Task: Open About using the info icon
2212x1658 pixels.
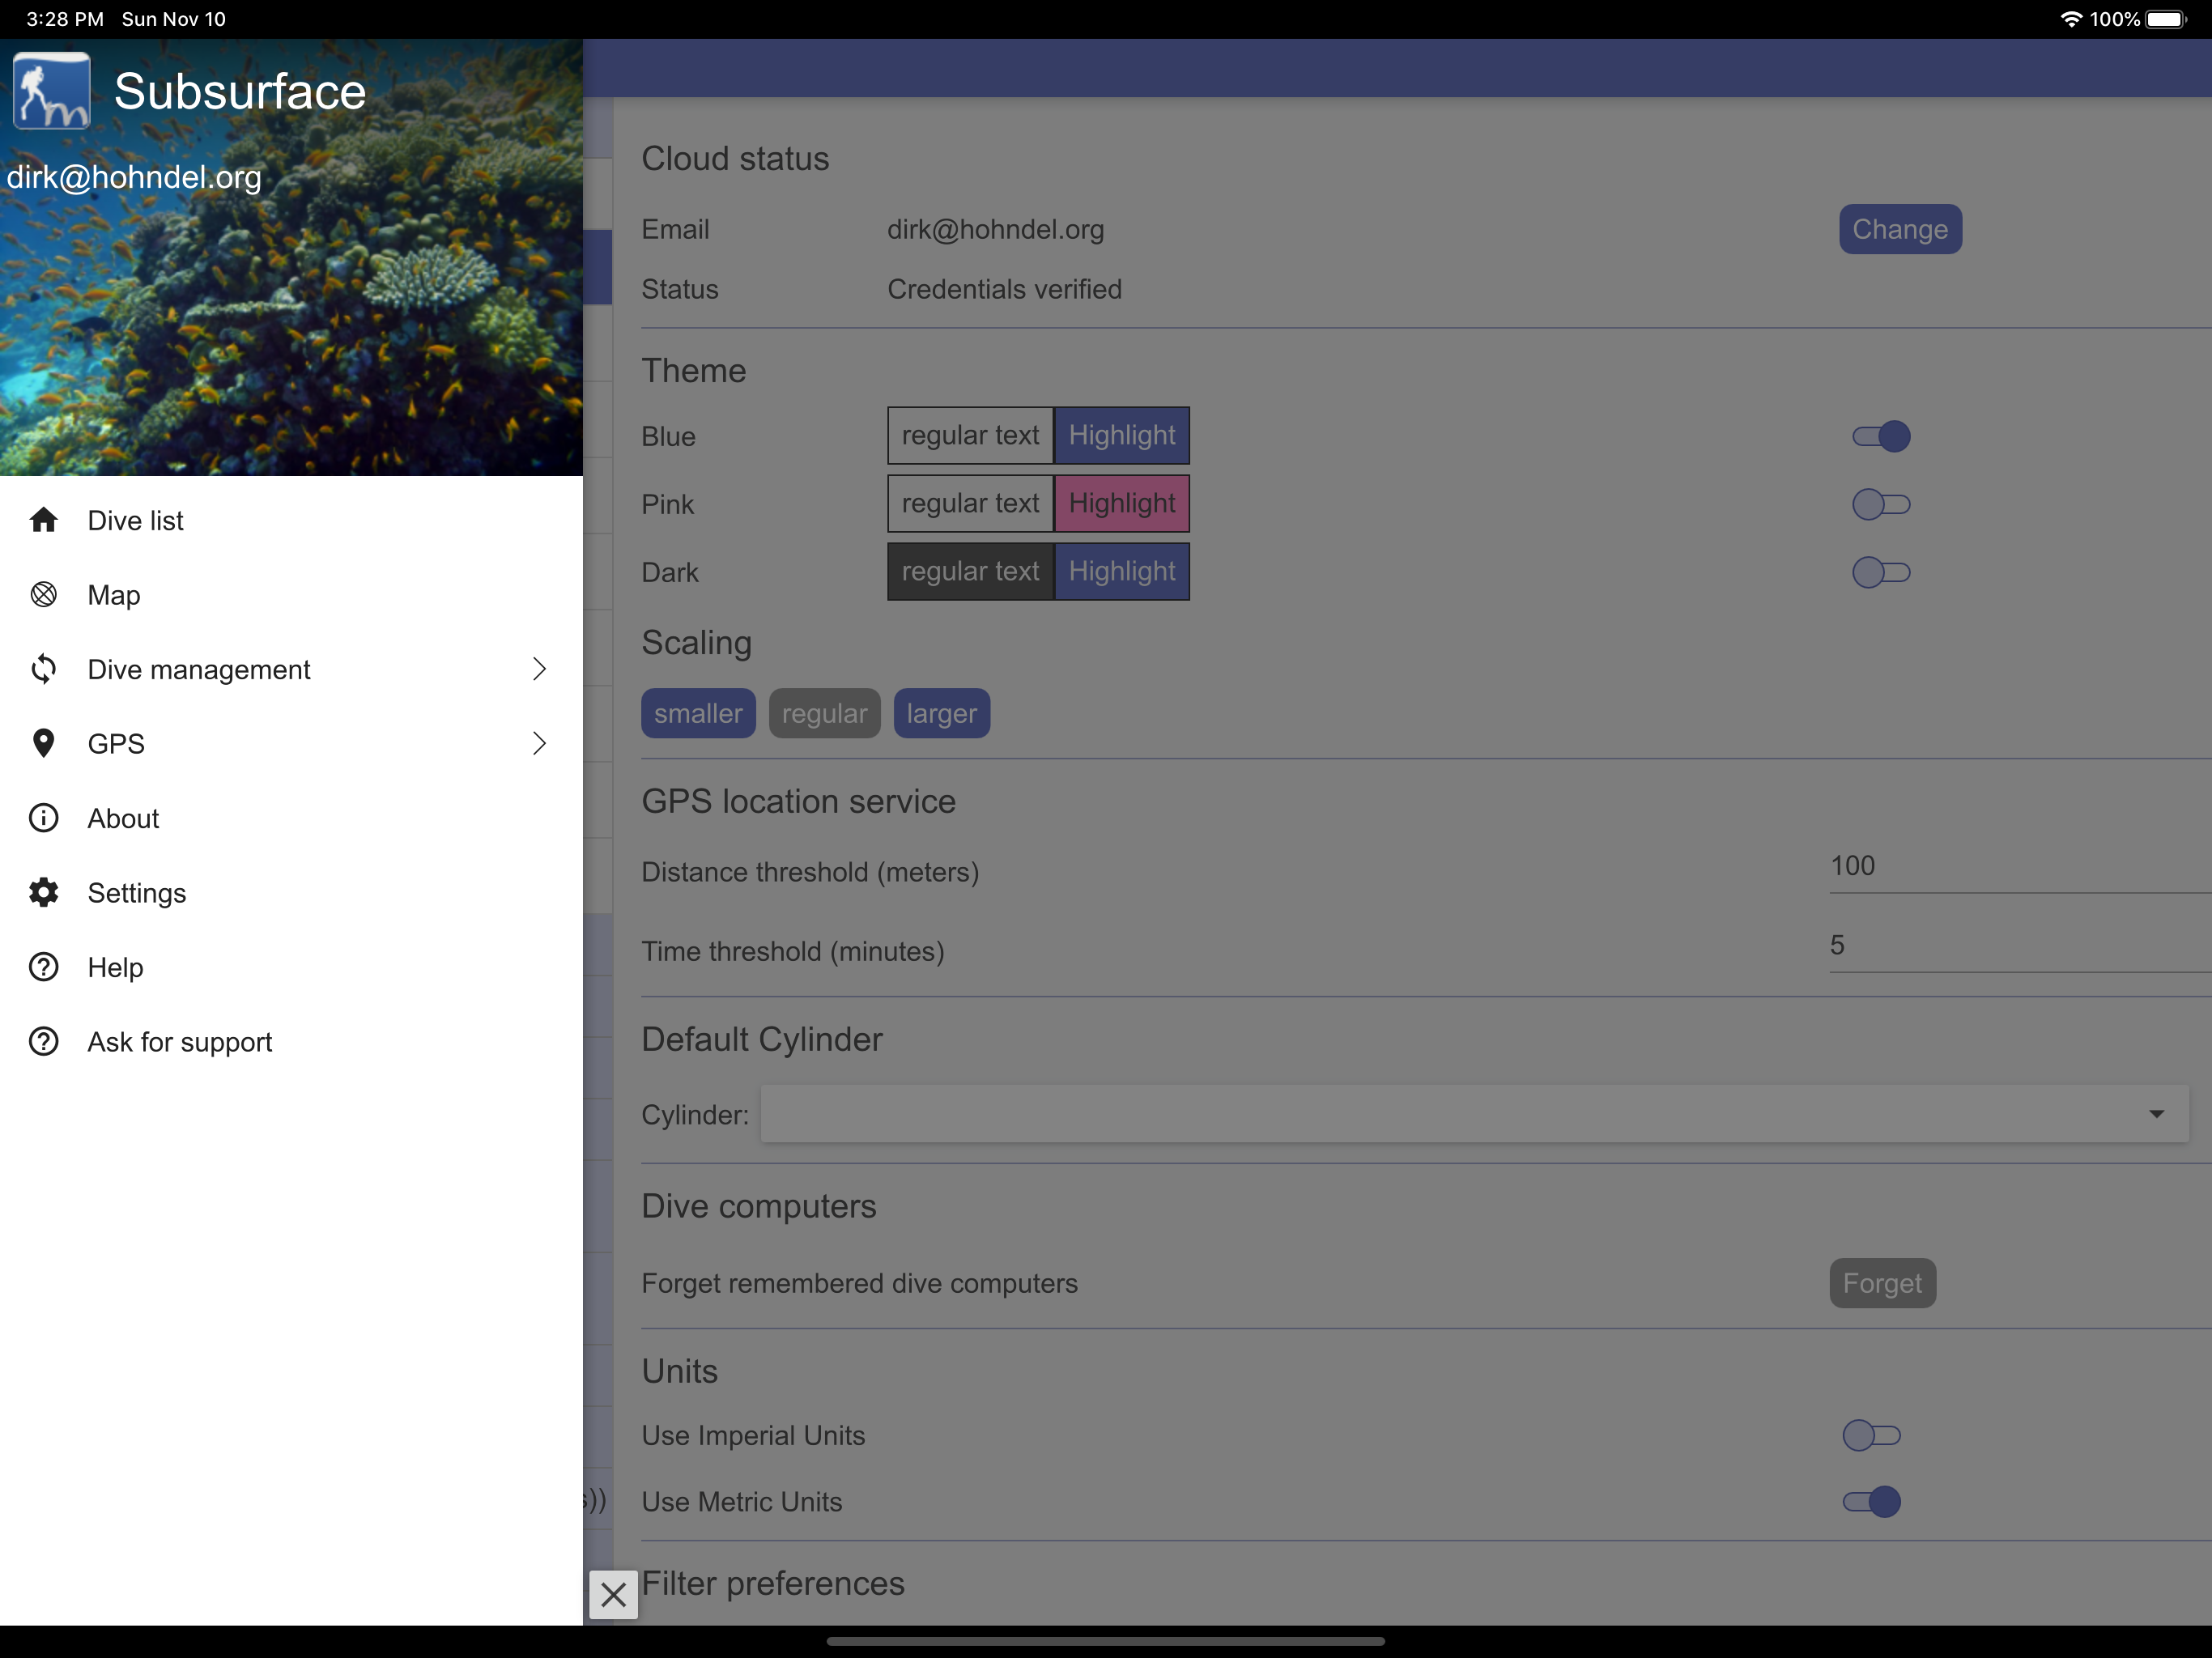Action: coord(44,818)
